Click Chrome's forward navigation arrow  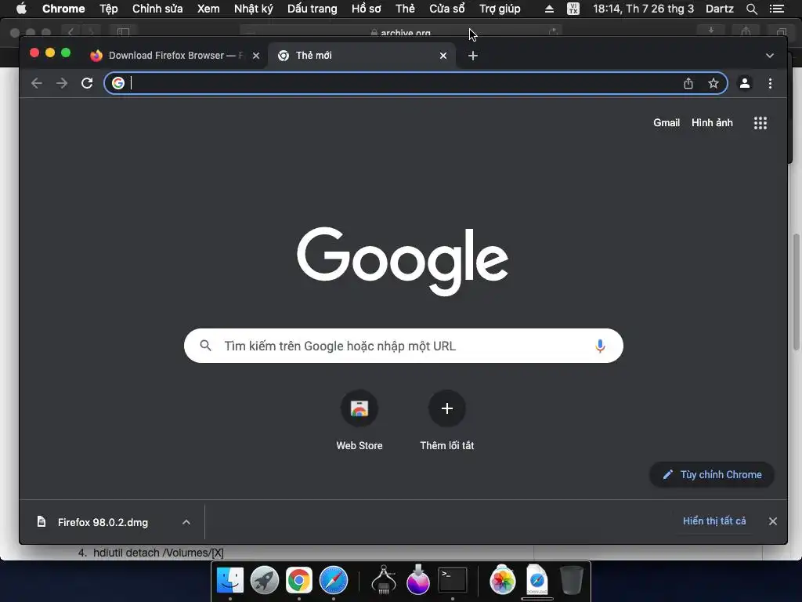pos(62,83)
